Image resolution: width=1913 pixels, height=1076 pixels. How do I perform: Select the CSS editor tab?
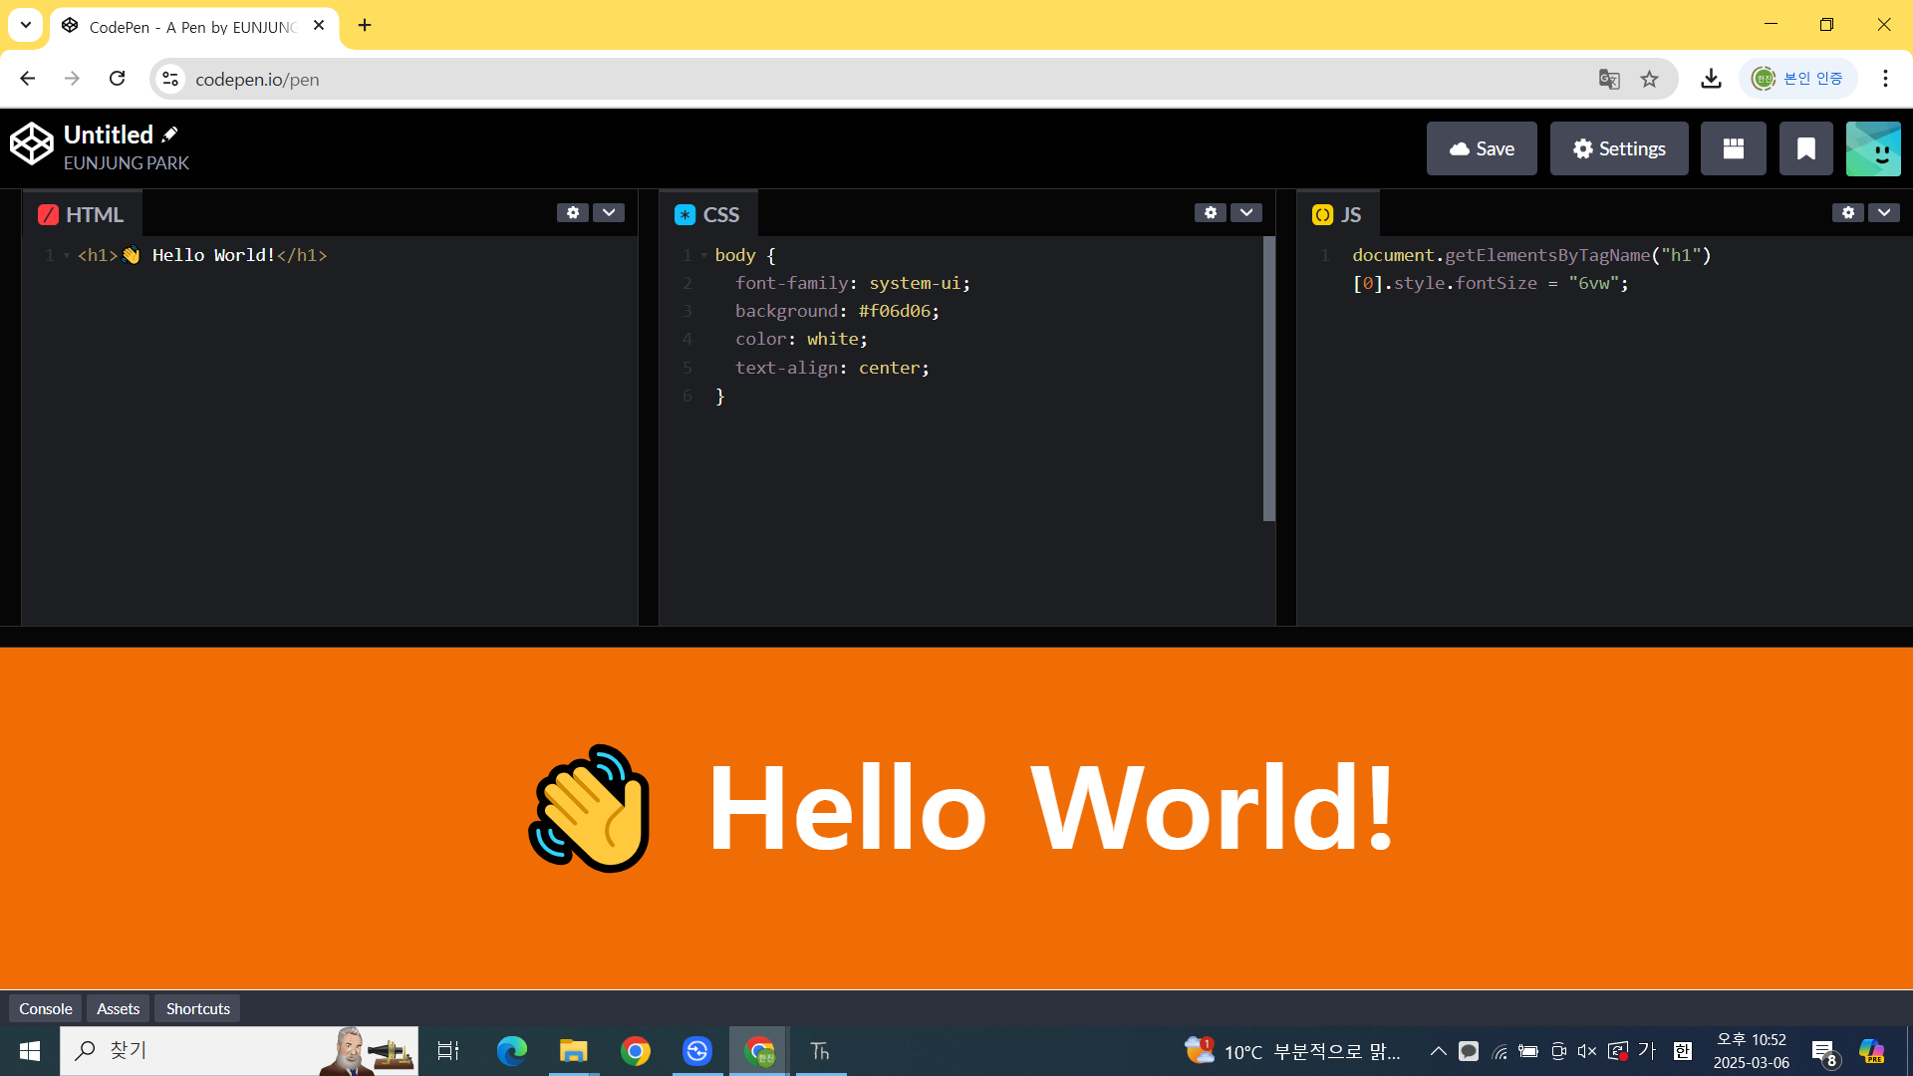[708, 214]
